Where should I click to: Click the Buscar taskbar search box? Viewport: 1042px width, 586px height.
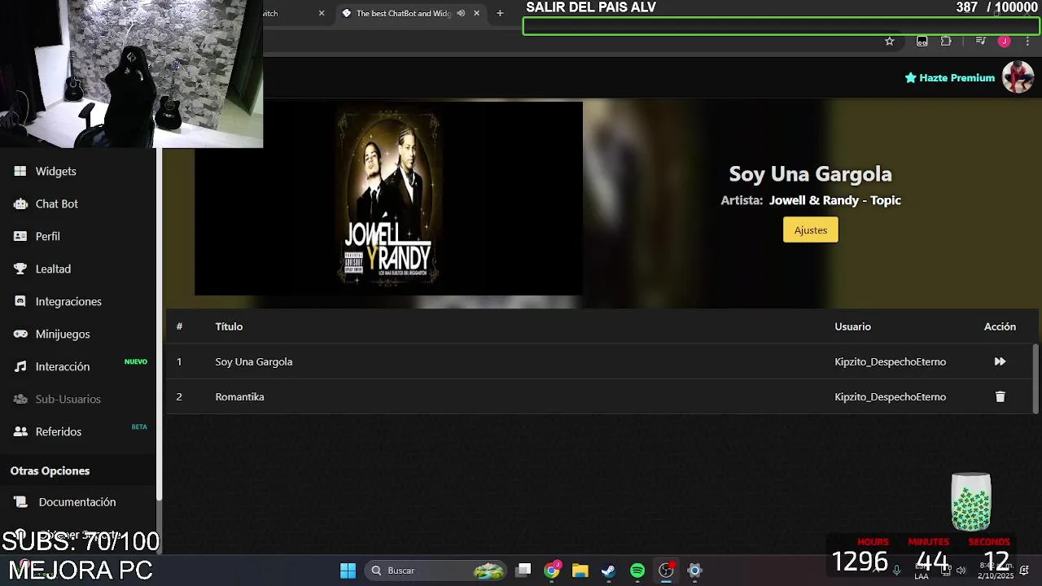pos(436,571)
